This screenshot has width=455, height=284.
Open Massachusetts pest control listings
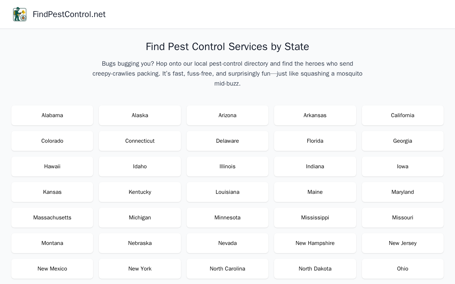click(x=52, y=218)
